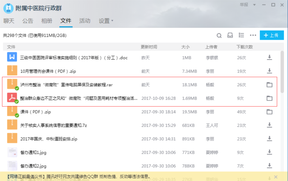Viewport: 288px width, 181px height.
Task: Click the search files magnifier icon
Action: (x=219, y=36)
